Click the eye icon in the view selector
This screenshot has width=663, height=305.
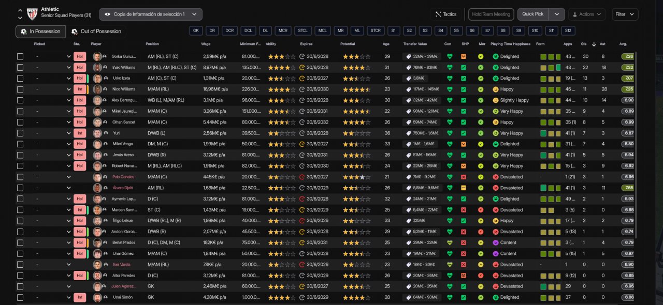coord(107,14)
